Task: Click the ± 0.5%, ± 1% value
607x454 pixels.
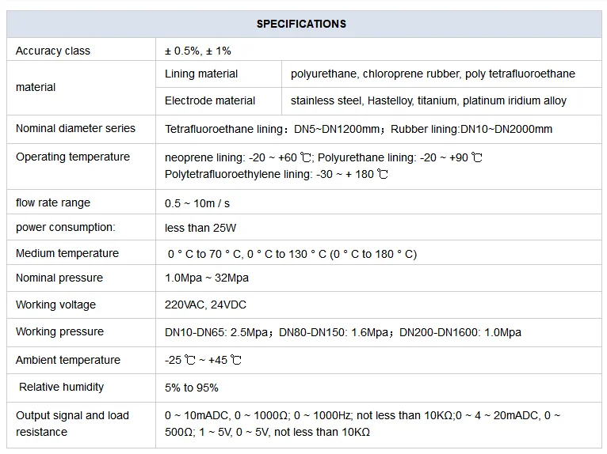Action: point(198,51)
